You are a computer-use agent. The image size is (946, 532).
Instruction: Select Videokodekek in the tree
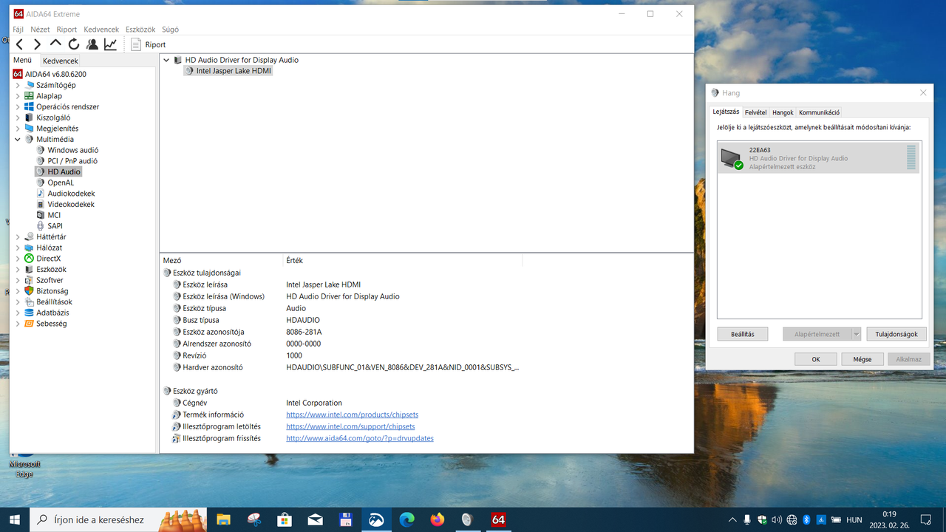click(x=71, y=204)
